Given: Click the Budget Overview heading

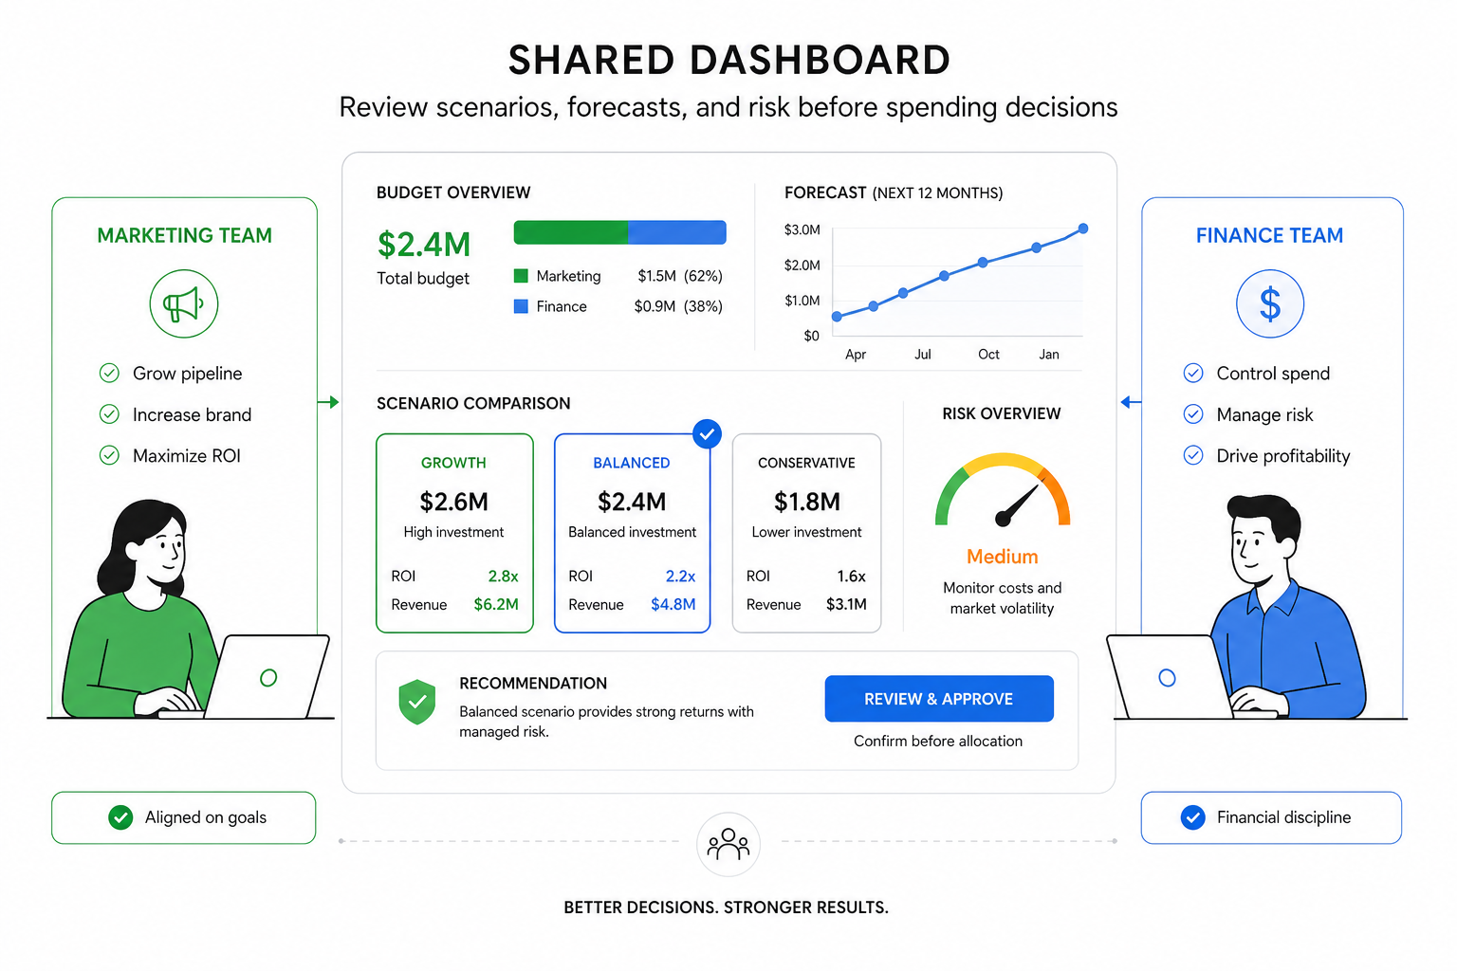Looking at the screenshot, I should 453,192.
